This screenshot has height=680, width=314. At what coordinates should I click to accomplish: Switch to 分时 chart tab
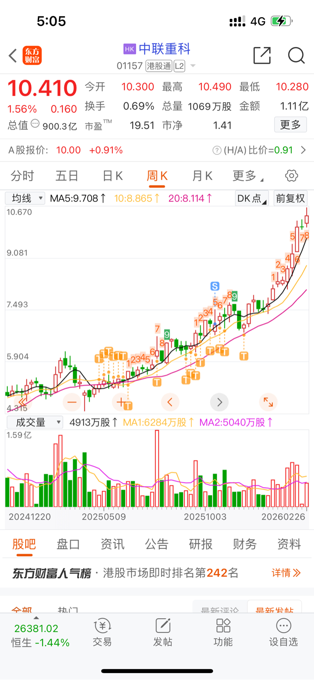coord(22,176)
